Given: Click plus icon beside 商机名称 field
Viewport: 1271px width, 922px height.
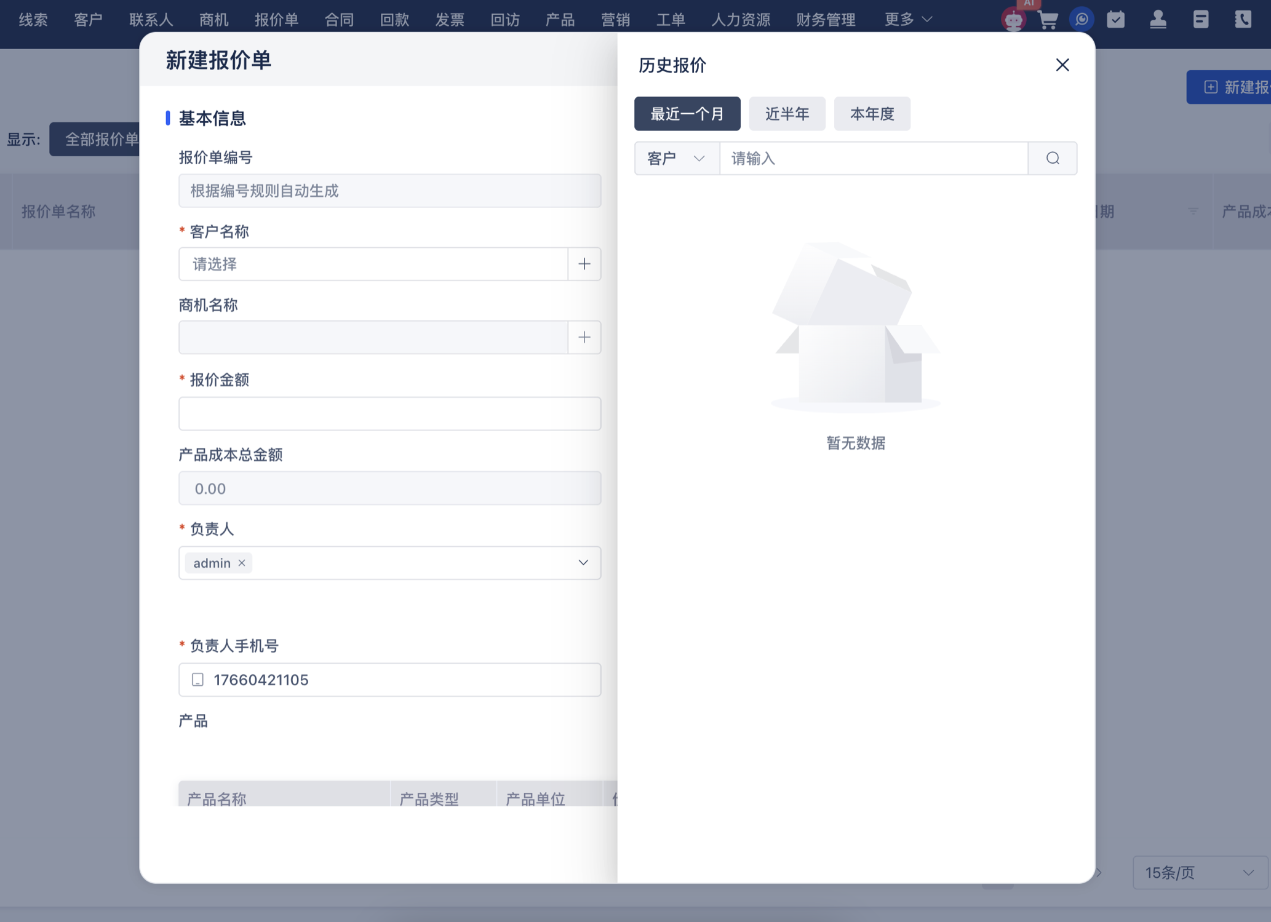Looking at the screenshot, I should 584,338.
